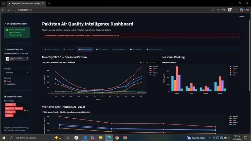The image size is (251, 141).
Task: Click the plus icon to add another file
Action: [x=7, y=63]
